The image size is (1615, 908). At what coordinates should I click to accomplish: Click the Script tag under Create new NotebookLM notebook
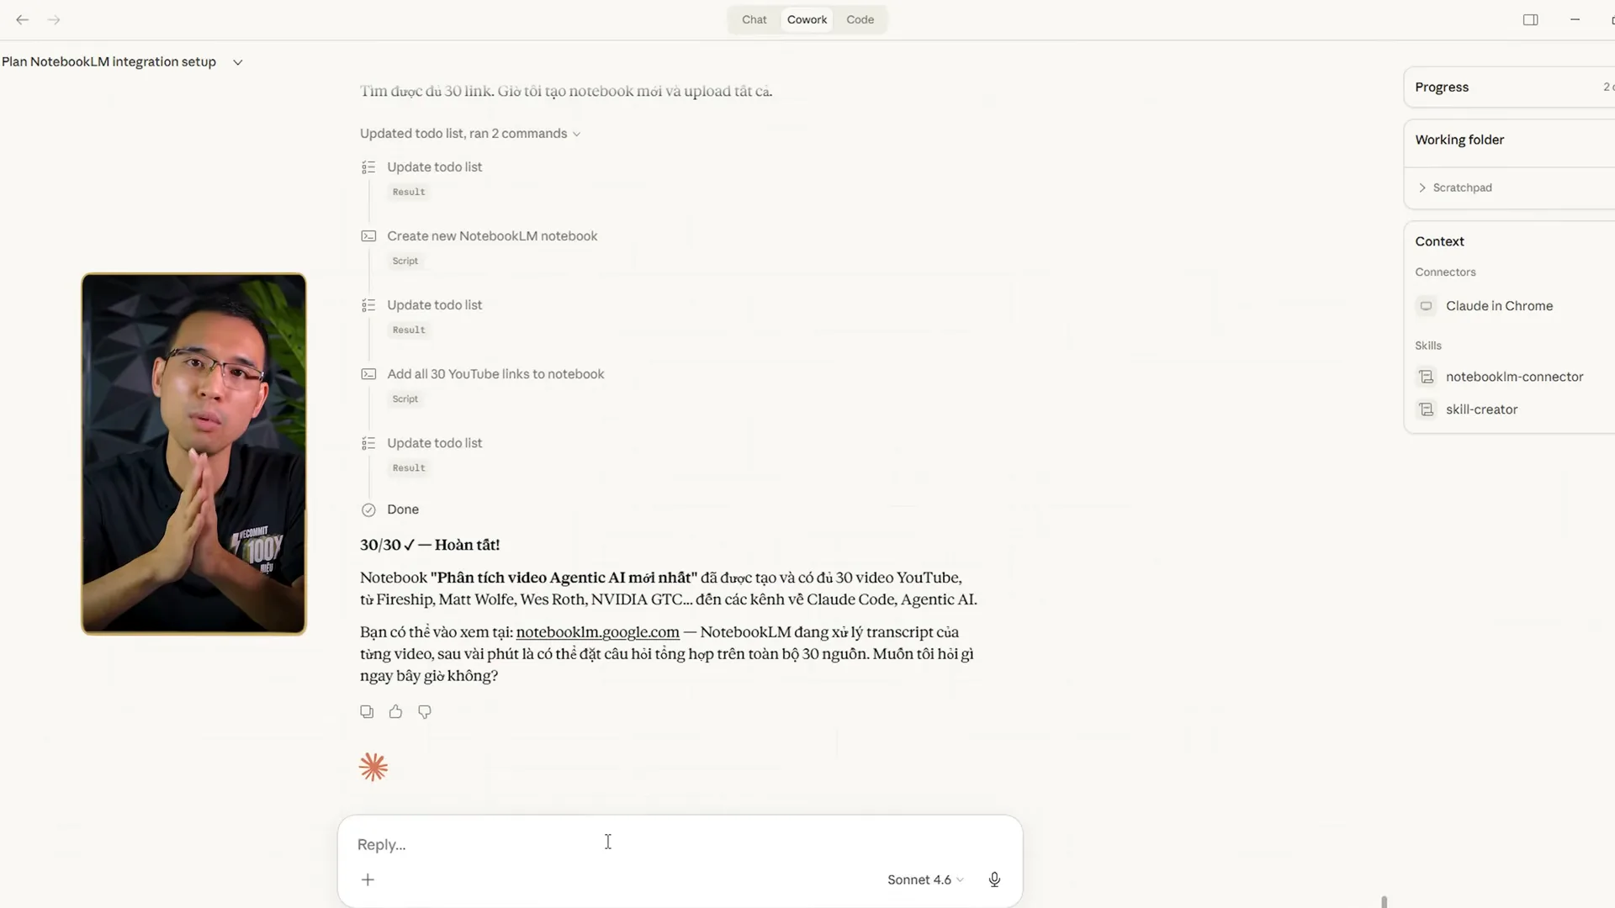(405, 261)
